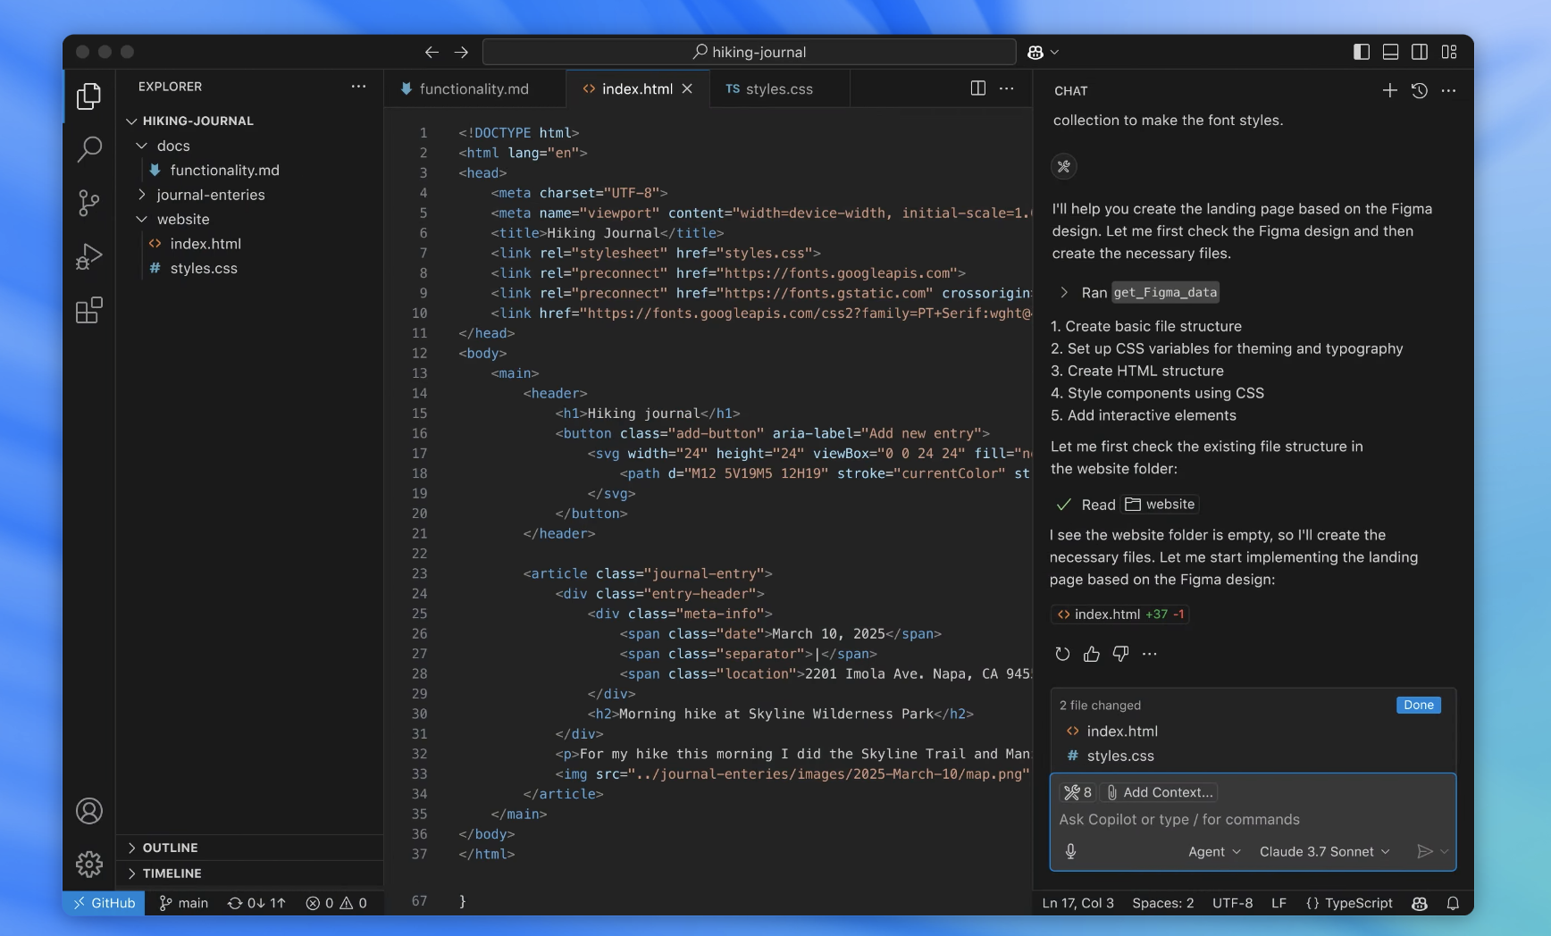Image resolution: width=1551 pixels, height=936 pixels.
Task: Switch to the functionality.md tab
Action: [x=474, y=89]
